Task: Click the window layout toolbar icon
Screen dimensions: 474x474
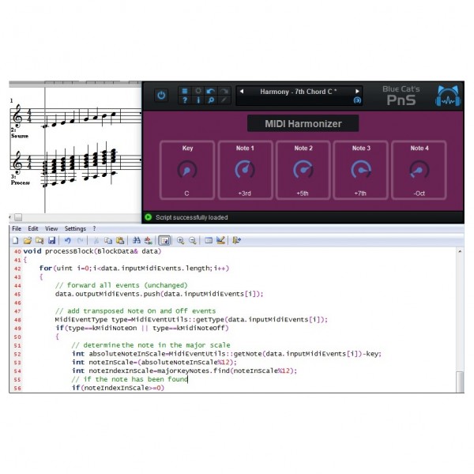Action: pos(209,240)
